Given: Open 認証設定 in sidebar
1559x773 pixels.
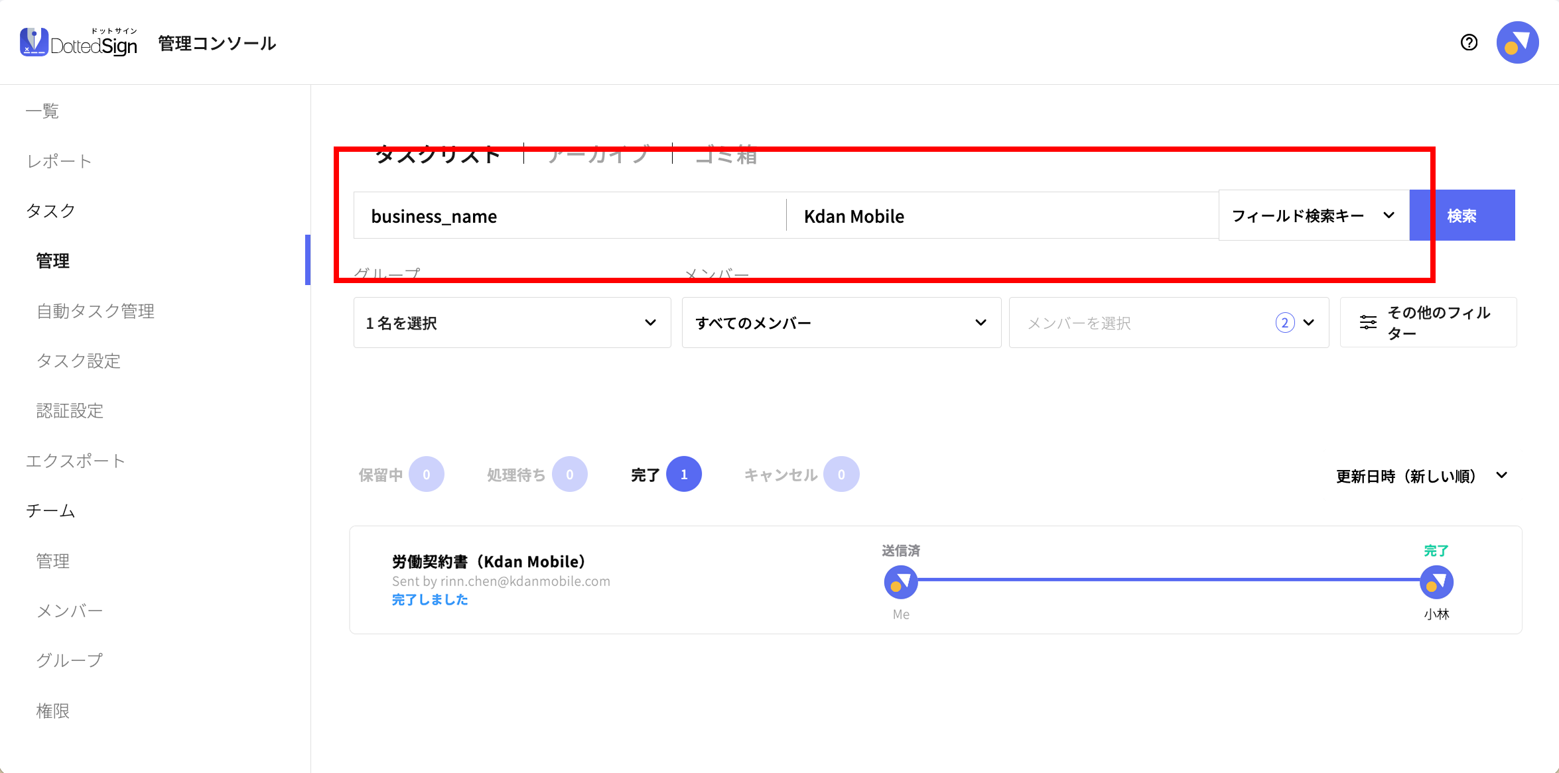Looking at the screenshot, I should pos(70,410).
